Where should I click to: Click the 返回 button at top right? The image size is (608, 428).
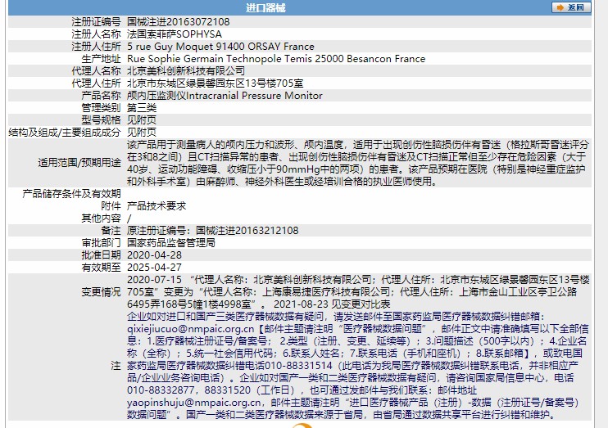pos(571,7)
